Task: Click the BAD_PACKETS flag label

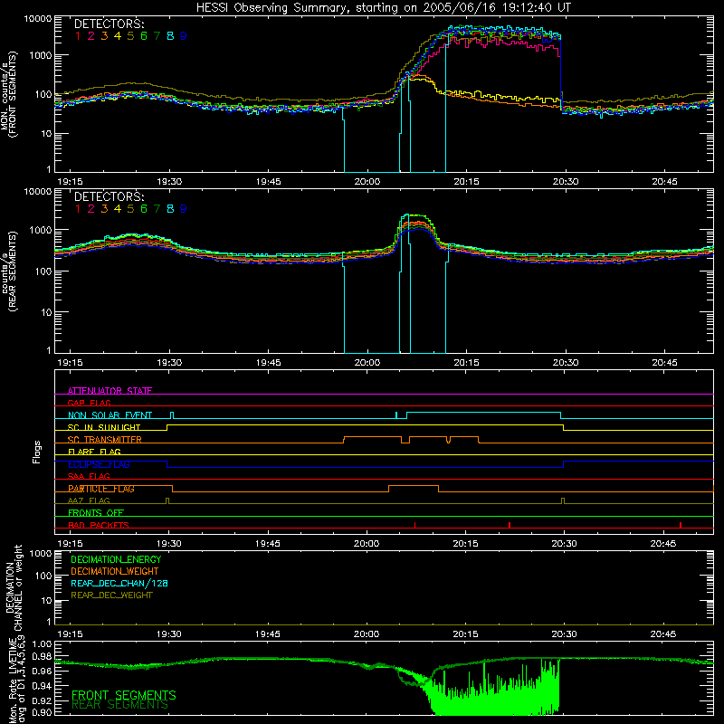Action: [99, 525]
